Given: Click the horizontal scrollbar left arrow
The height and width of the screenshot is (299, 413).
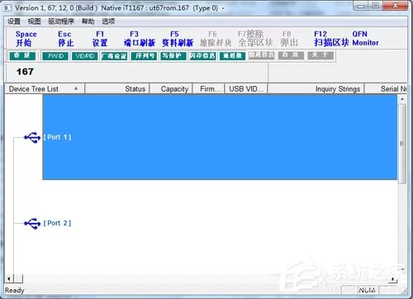Looking at the screenshot, I should pyautogui.click(x=8, y=279).
